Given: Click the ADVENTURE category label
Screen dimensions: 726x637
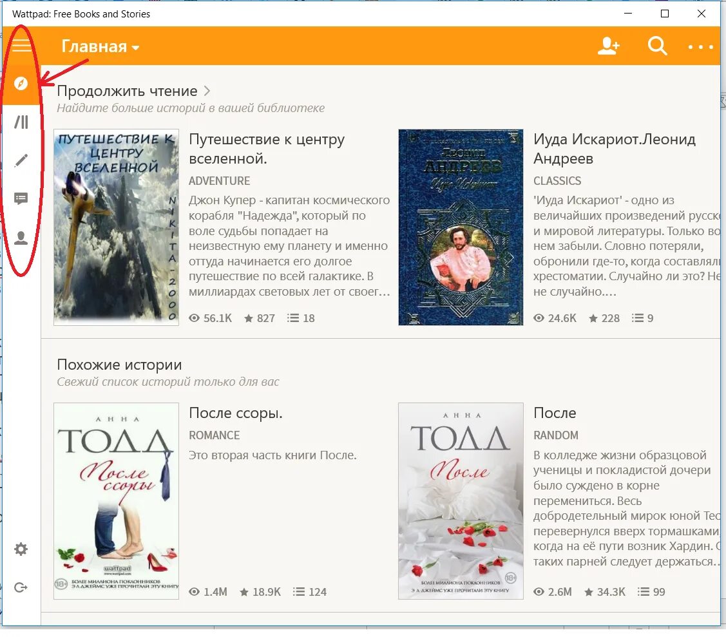Looking at the screenshot, I should (x=220, y=181).
